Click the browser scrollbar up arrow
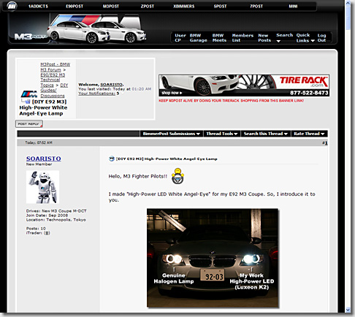Image resolution: width=355 pixels, height=317 pixels. [348, 3]
